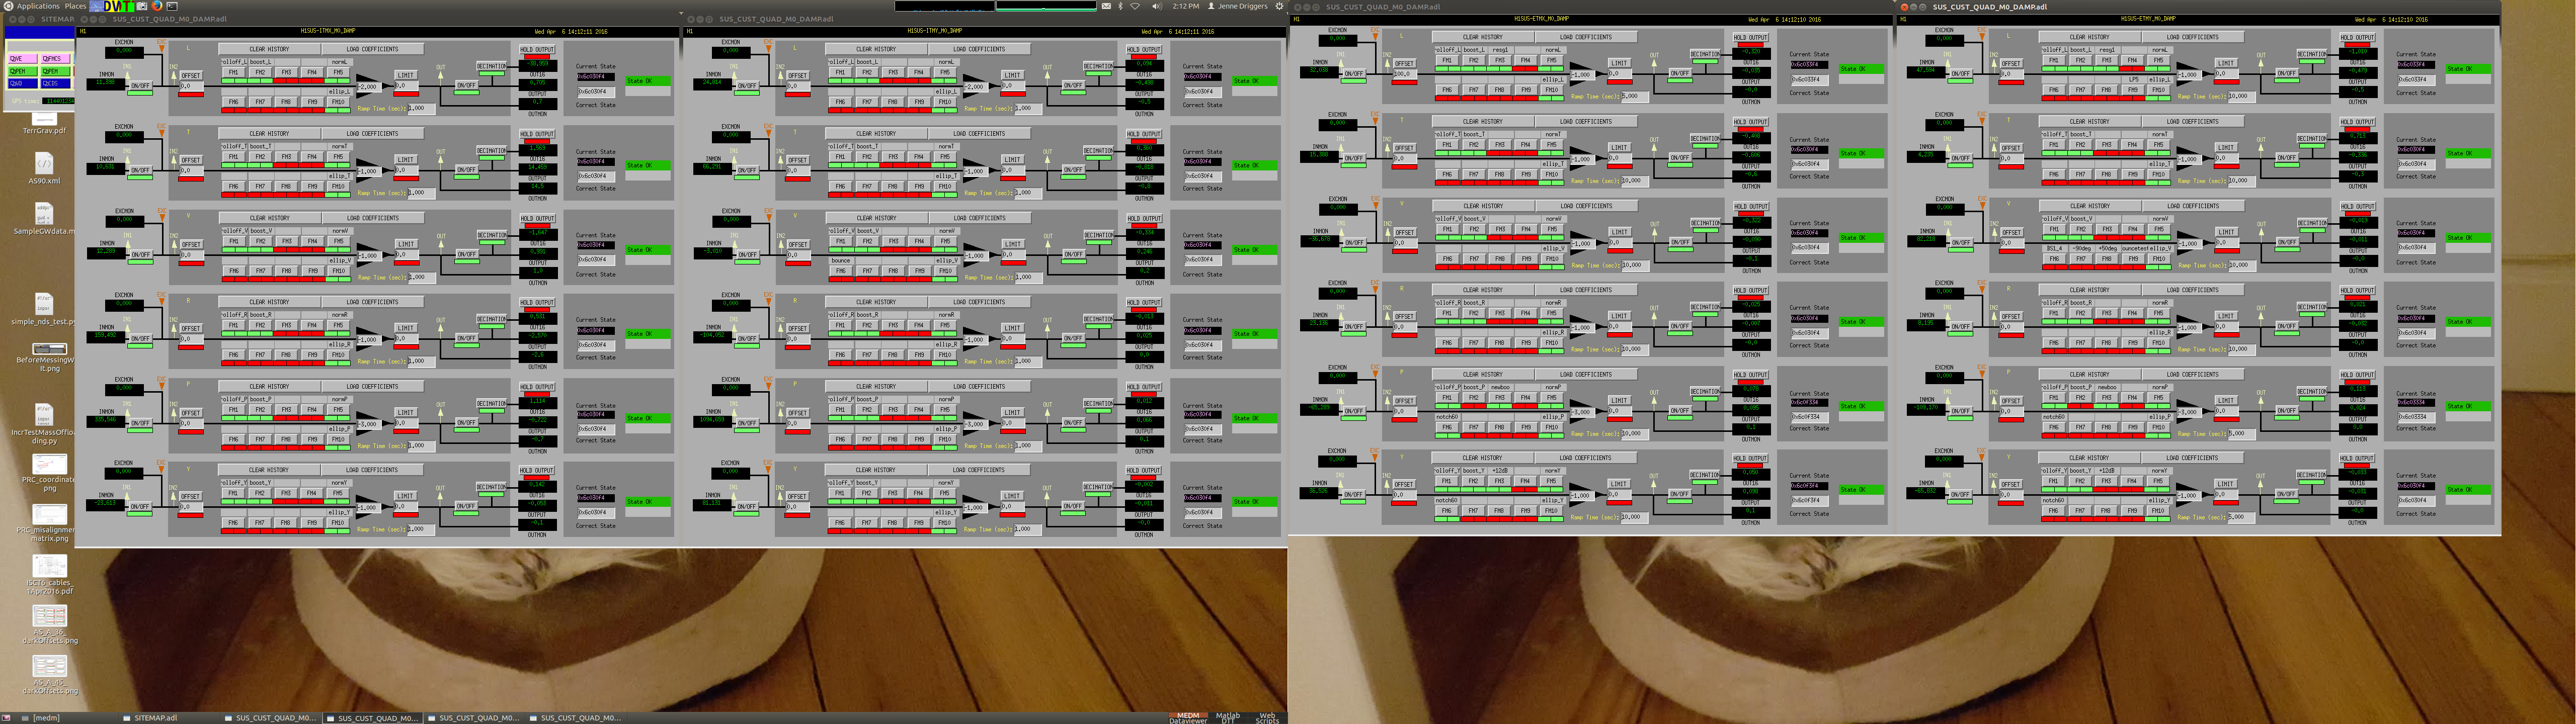
Task: Select the AS90.xml desktop icon
Action: [44, 168]
